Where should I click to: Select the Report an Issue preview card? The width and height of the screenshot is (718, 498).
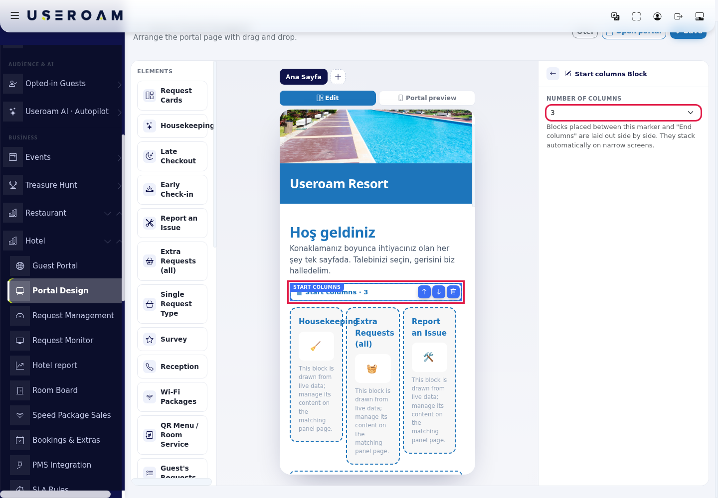(x=429, y=380)
